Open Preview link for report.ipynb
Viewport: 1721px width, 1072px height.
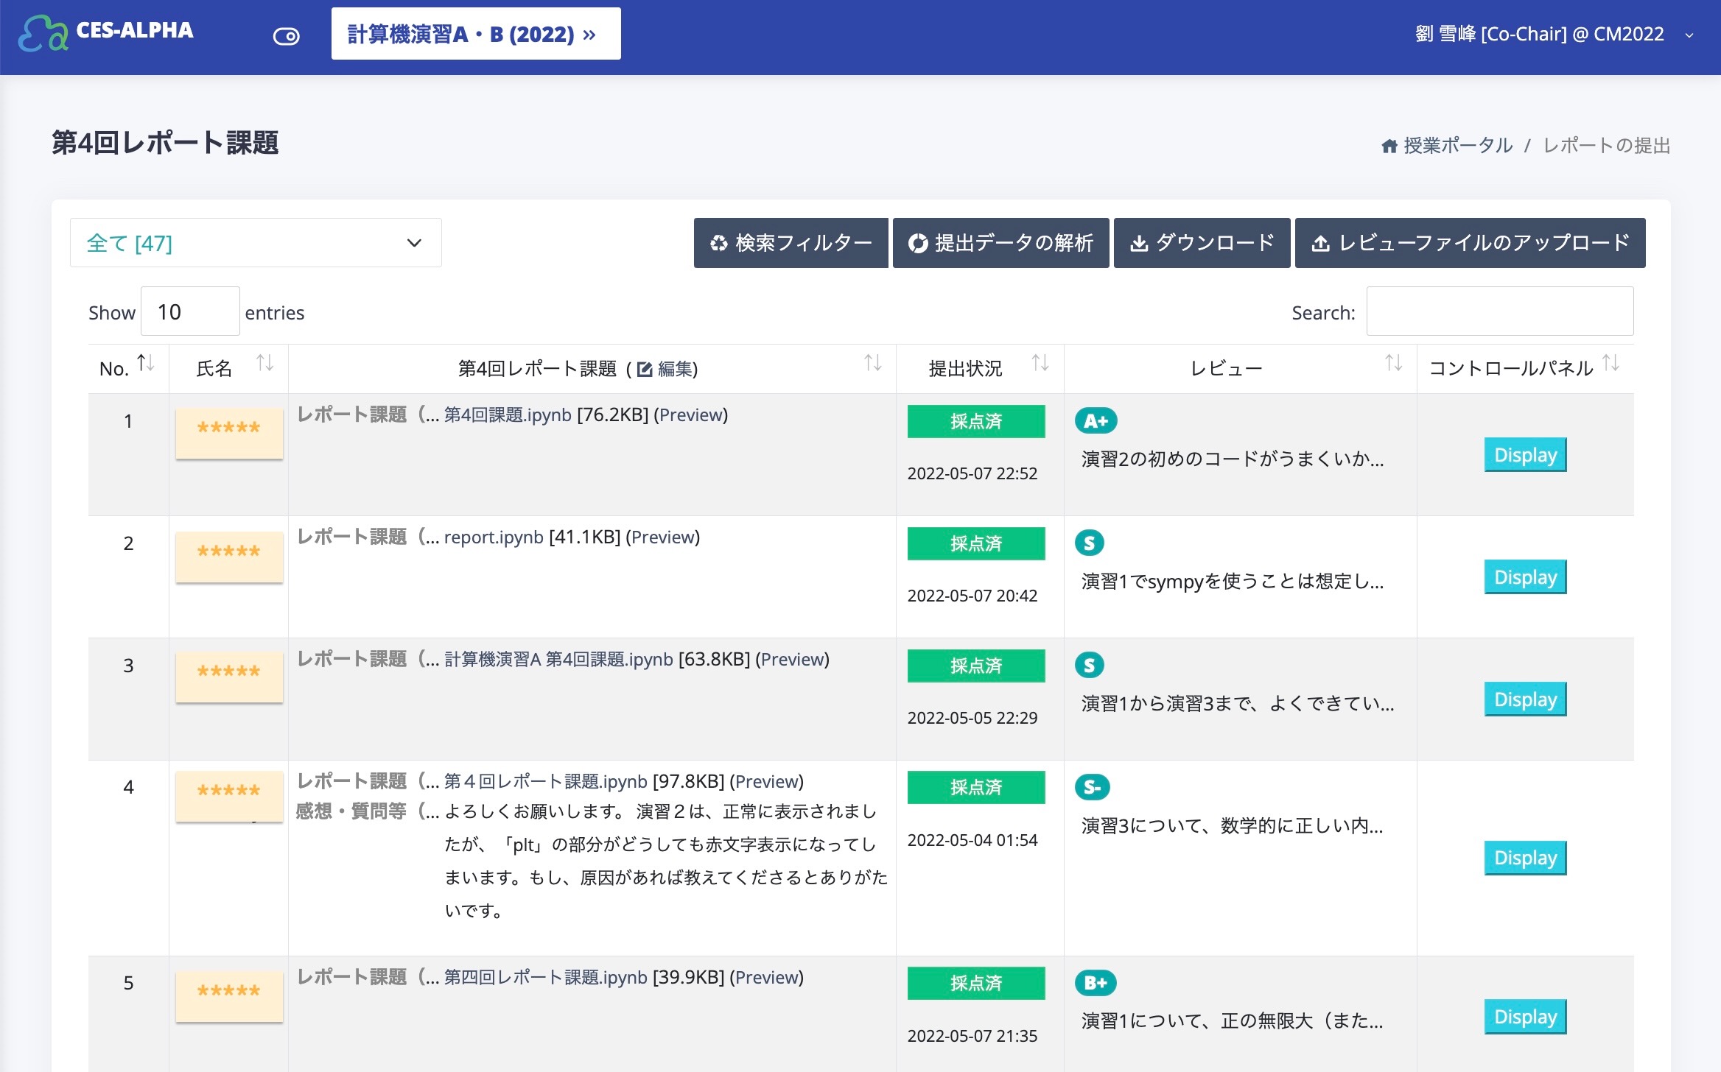[x=662, y=537]
